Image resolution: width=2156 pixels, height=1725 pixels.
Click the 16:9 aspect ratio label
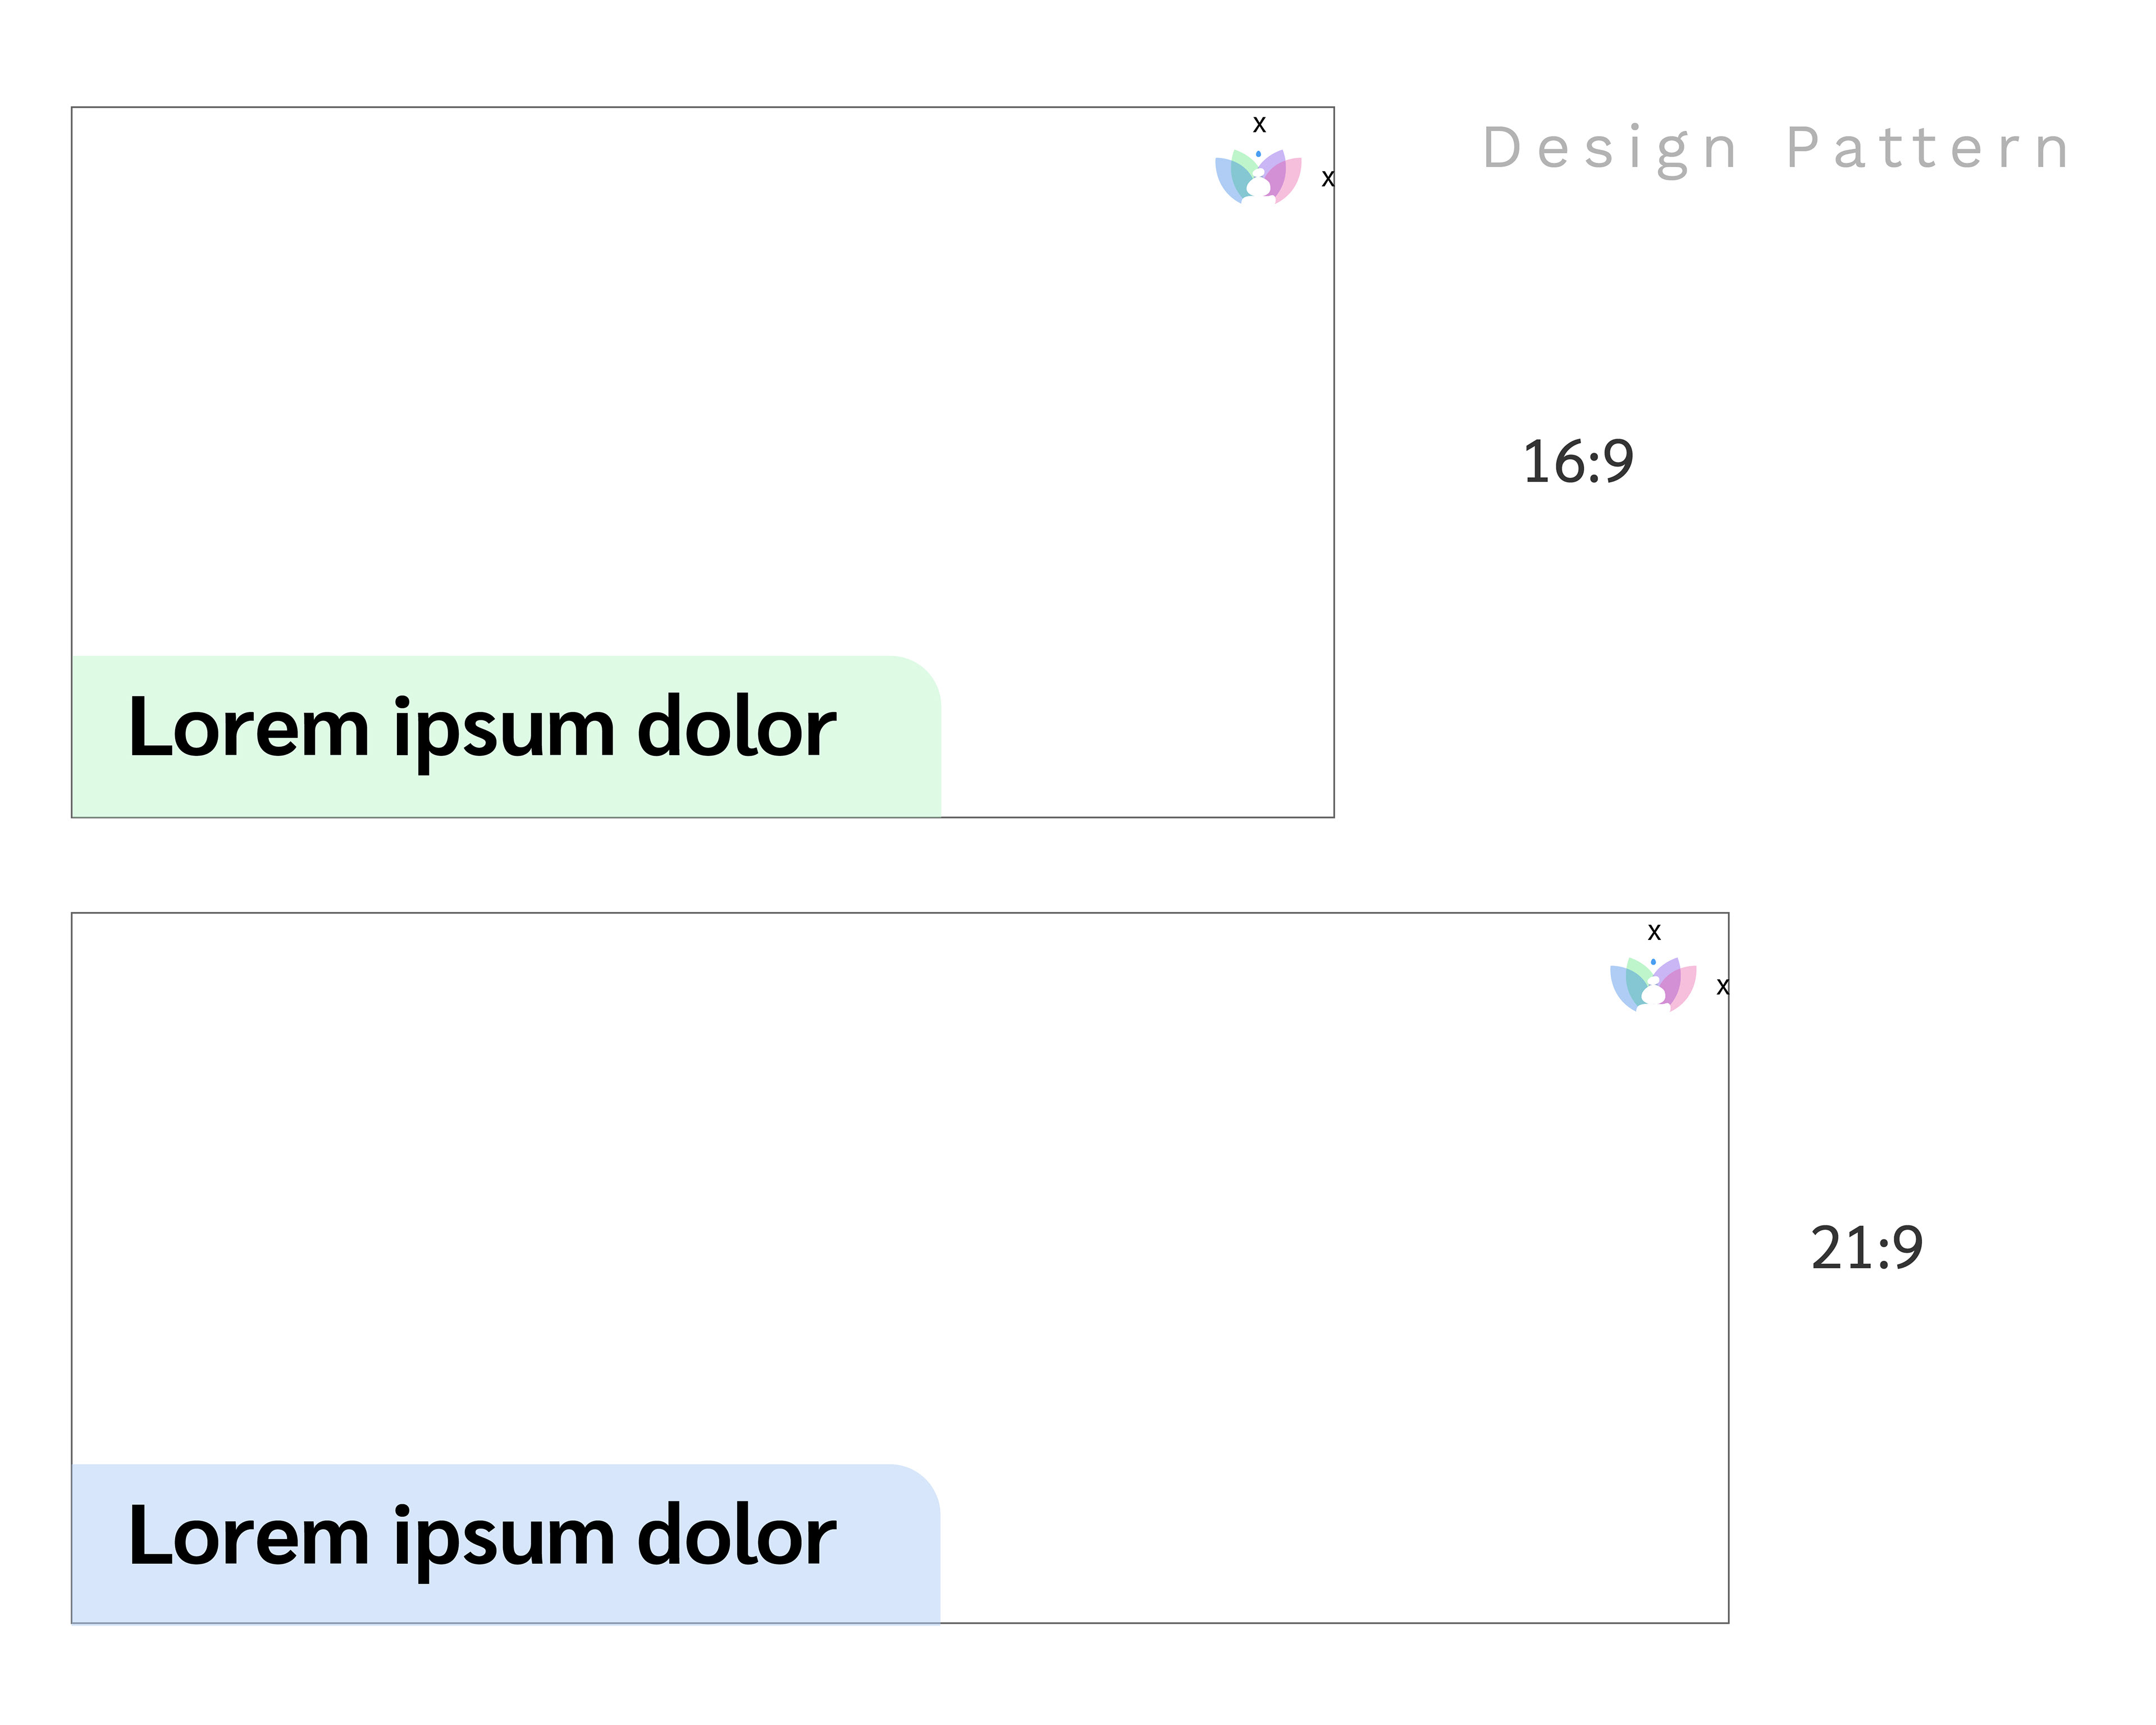[x=1577, y=462]
